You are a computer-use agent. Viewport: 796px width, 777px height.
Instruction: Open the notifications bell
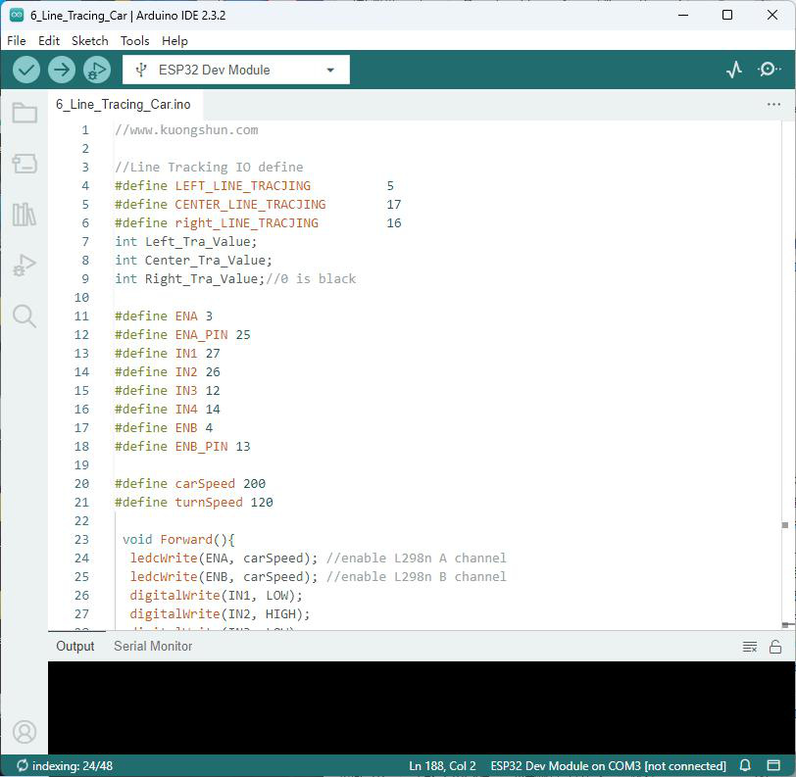pyautogui.click(x=745, y=765)
